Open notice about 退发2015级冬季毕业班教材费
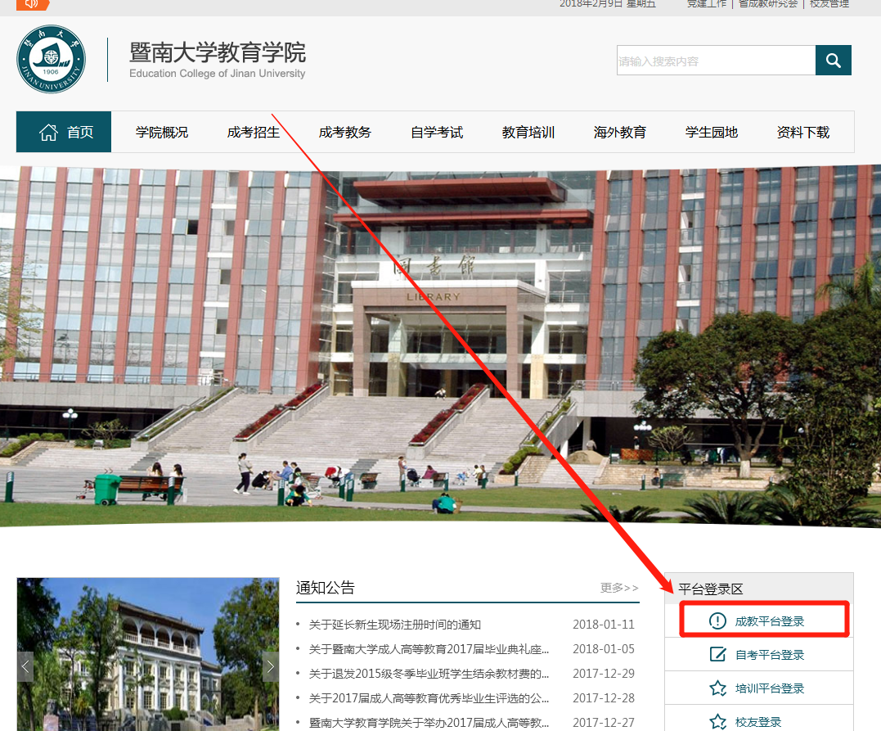The width and height of the screenshot is (881, 731). [x=429, y=674]
